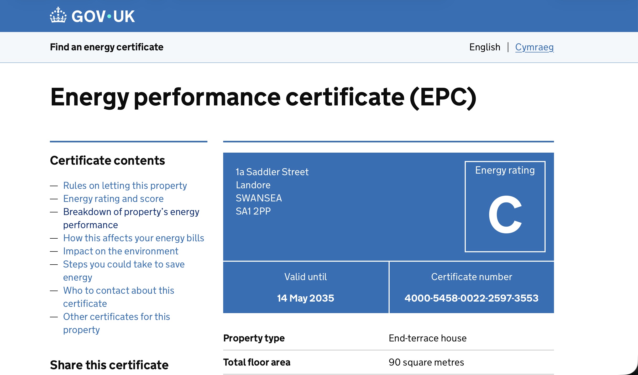Navigate to 'How this affects your energy bills'
This screenshot has width=638, height=375.
pos(133,238)
